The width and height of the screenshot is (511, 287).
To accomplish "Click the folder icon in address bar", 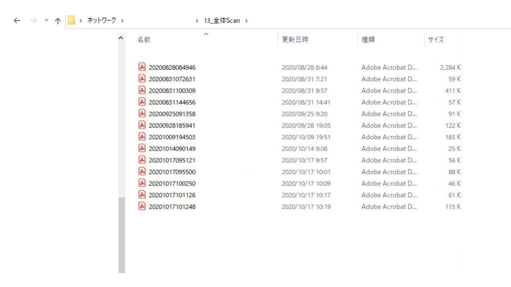I will (x=71, y=20).
